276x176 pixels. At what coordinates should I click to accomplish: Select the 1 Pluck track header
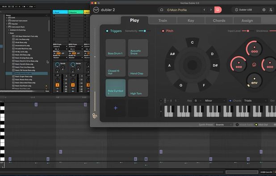(x=60, y=12)
